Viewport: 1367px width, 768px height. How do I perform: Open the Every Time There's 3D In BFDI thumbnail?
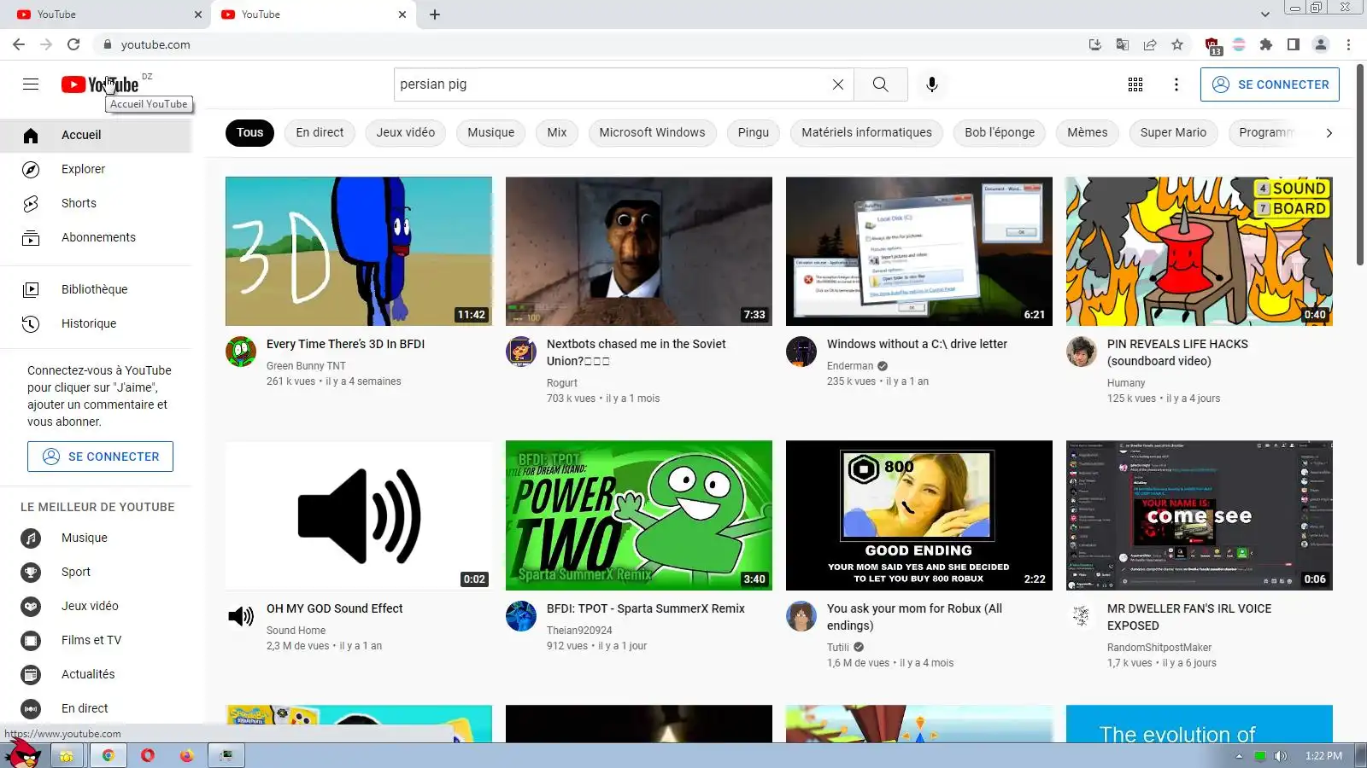(359, 251)
